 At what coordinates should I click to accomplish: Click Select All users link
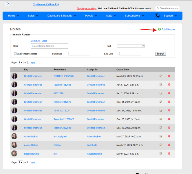pyautogui.click(x=35, y=41)
